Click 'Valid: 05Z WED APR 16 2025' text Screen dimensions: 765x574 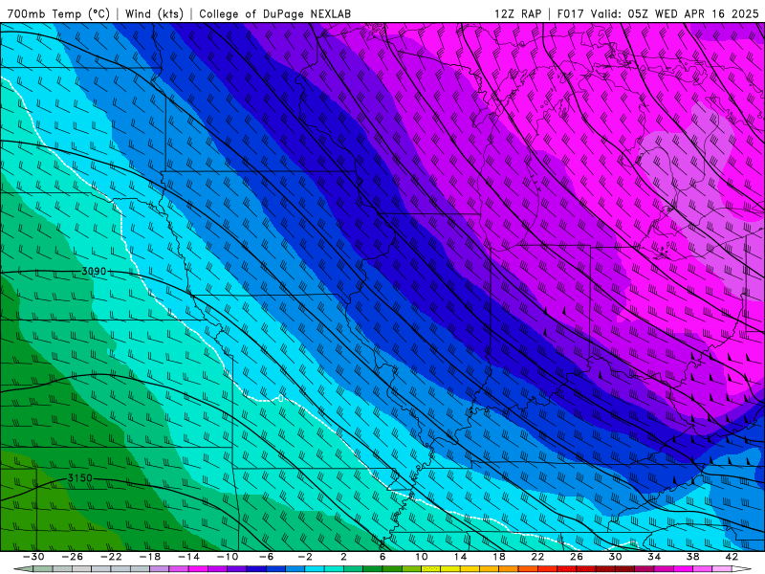pos(675,13)
